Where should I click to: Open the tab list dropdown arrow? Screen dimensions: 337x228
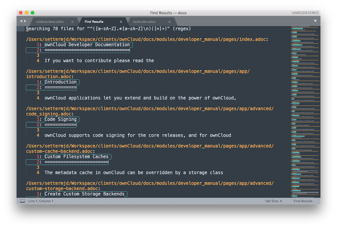[x=315, y=21]
